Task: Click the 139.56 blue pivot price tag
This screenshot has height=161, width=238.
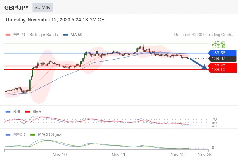Action: 222,53
